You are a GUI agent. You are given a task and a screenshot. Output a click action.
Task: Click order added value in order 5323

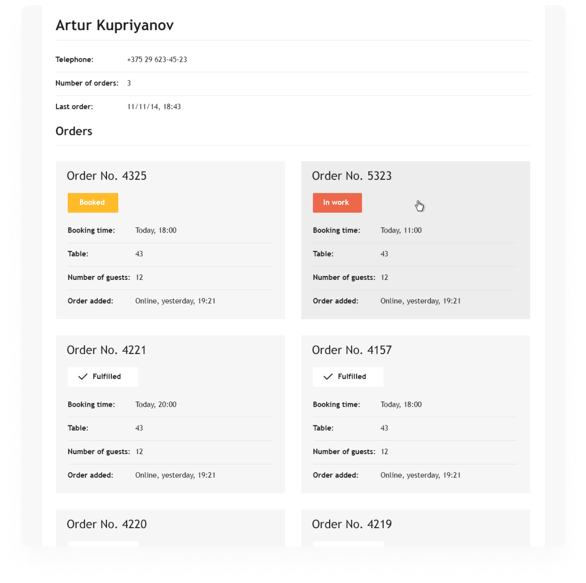pos(421,301)
